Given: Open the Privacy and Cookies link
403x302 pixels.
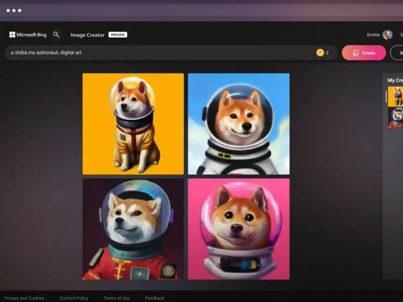Looking at the screenshot, I should click(24, 298).
